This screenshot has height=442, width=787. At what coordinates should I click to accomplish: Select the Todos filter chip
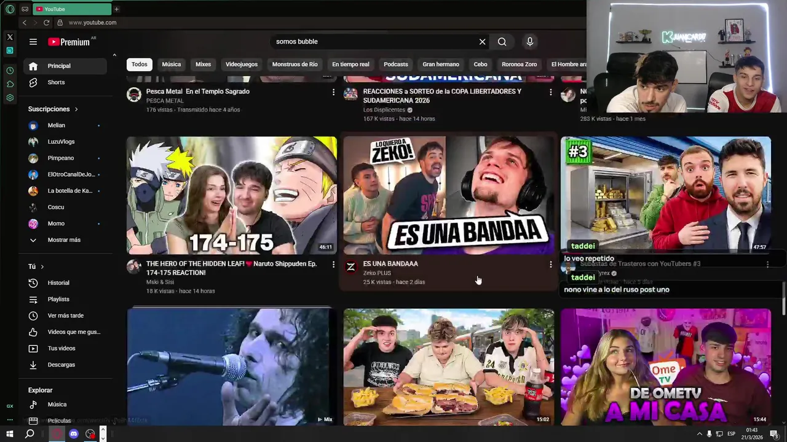tap(140, 64)
